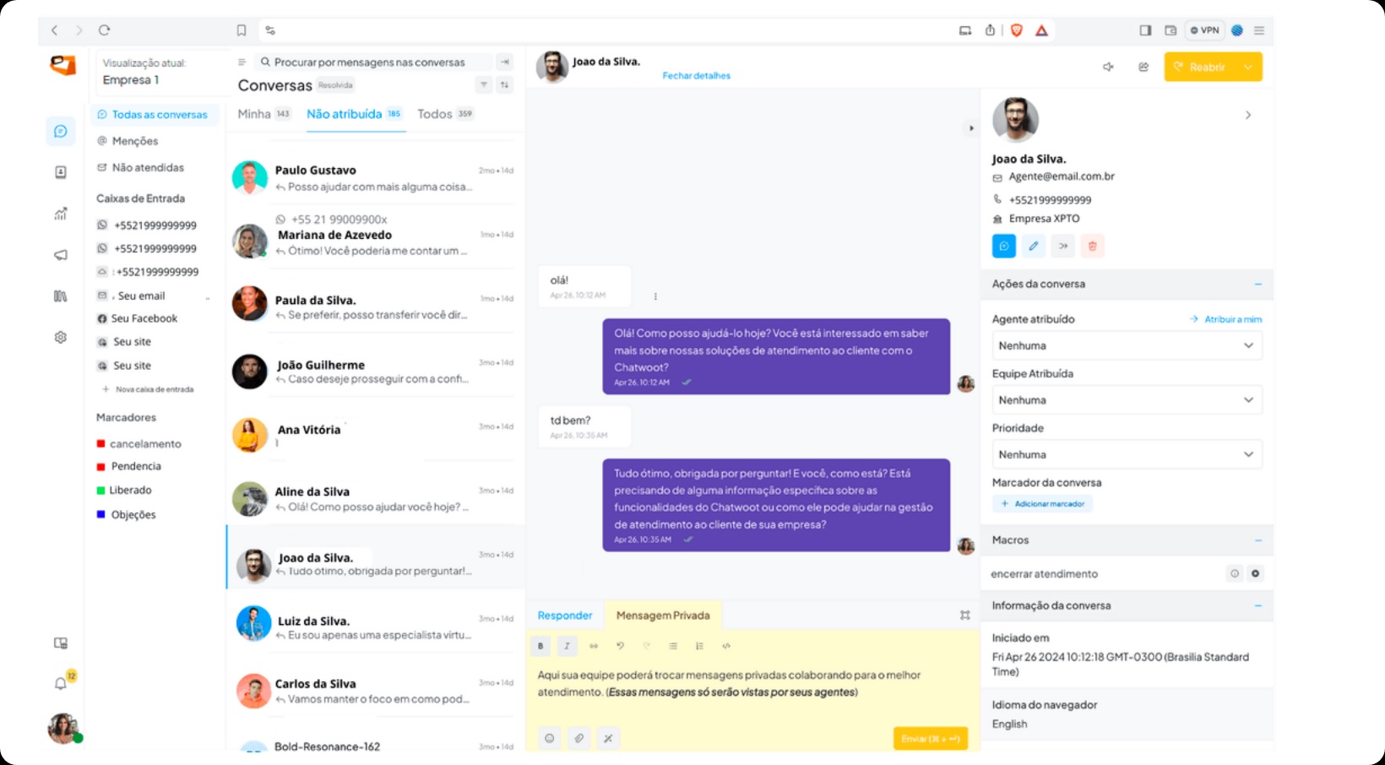
Task: Click the share conversation icon in header
Action: pos(1143,67)
